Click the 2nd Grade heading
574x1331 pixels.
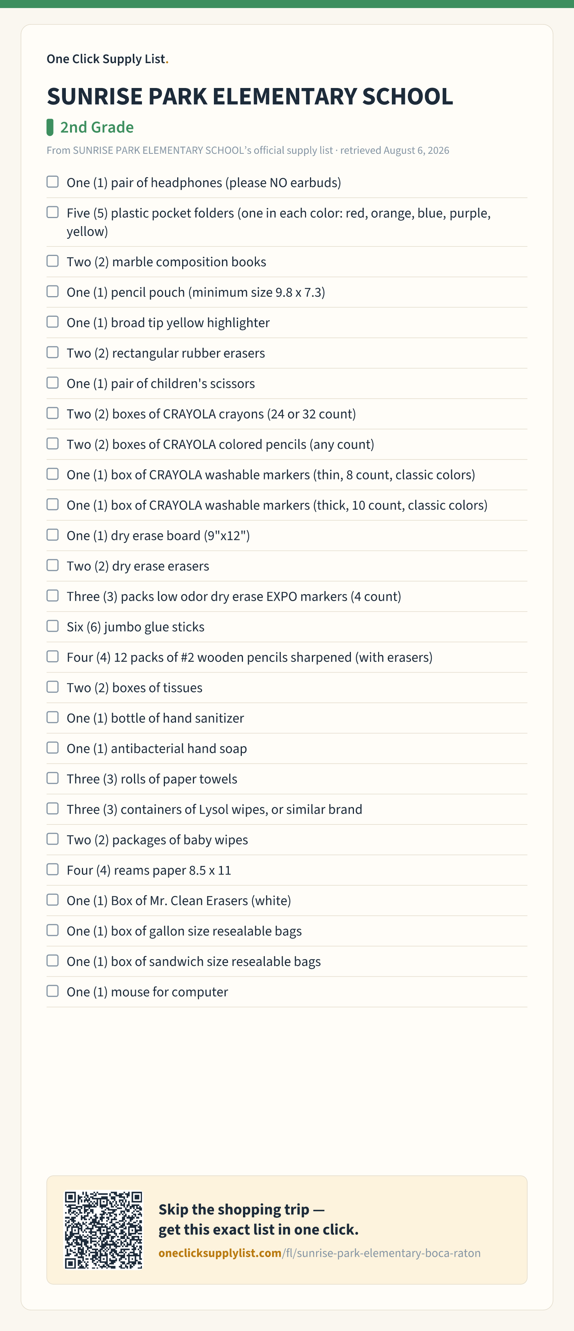pyautogui.click(x=97, y=127)
